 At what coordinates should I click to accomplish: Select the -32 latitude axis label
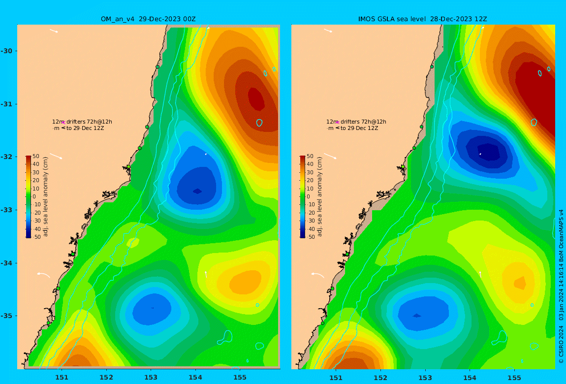(6, 157)
